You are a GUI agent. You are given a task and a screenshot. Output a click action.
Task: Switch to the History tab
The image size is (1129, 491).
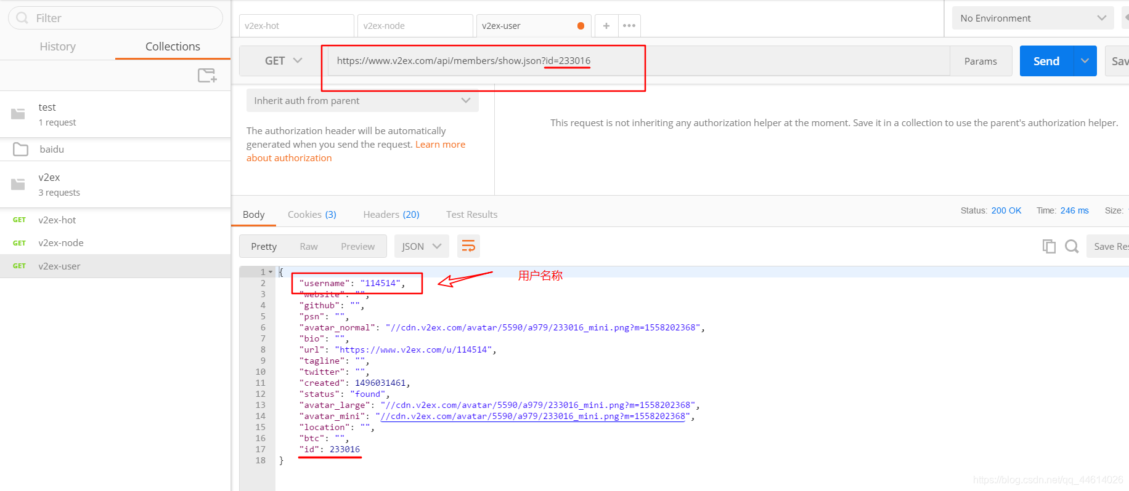[x=57, y=47]
